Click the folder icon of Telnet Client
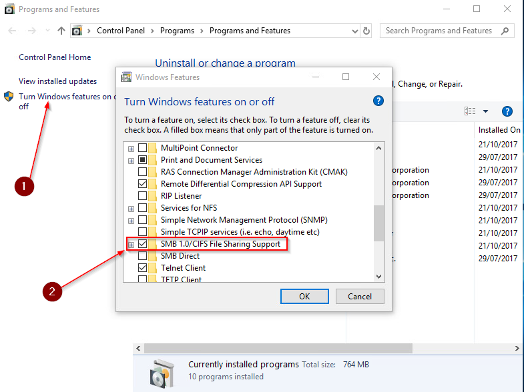This screenshot has width=524, height=392. coord(153,268)
